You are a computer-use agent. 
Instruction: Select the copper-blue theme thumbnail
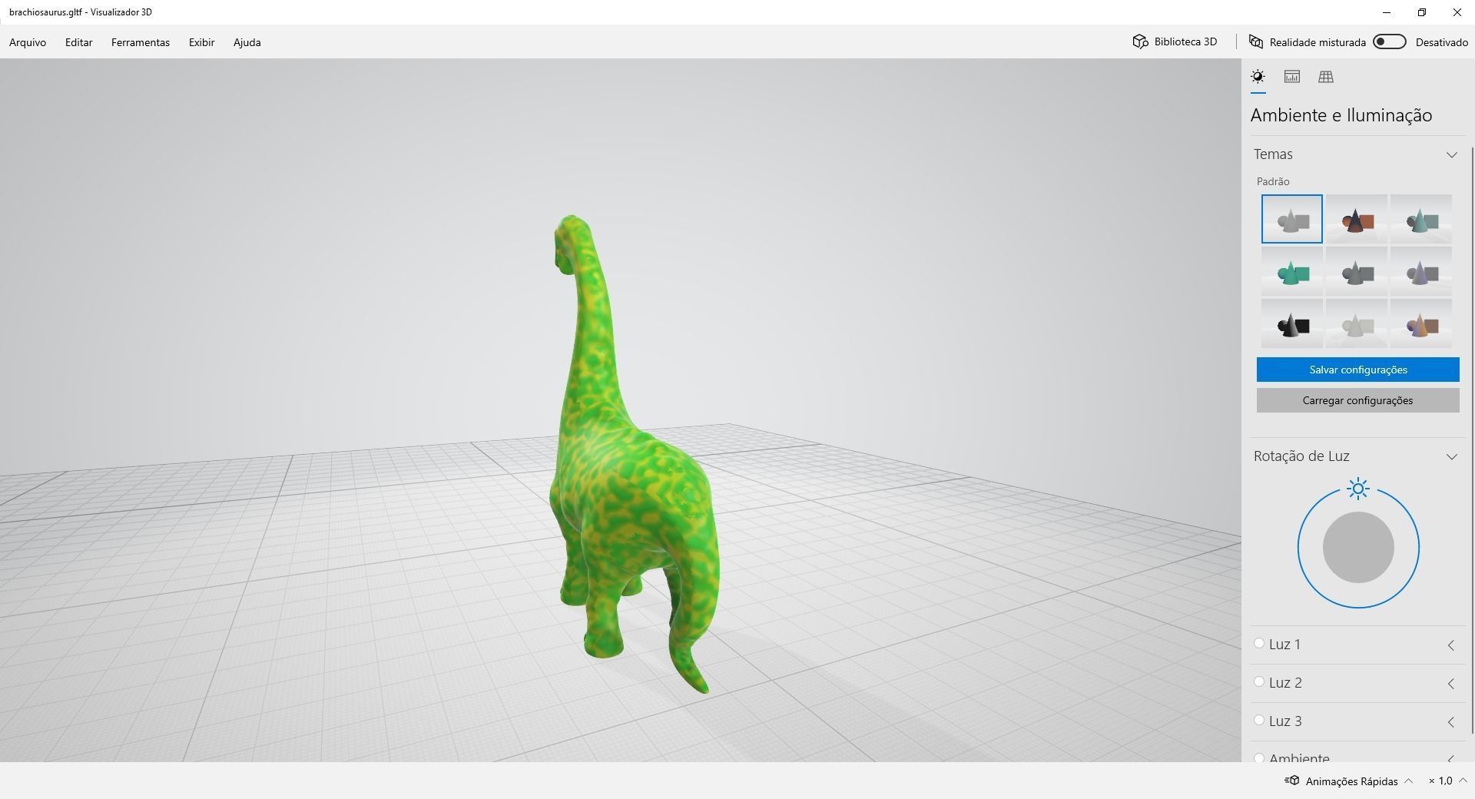(1420, 323)
